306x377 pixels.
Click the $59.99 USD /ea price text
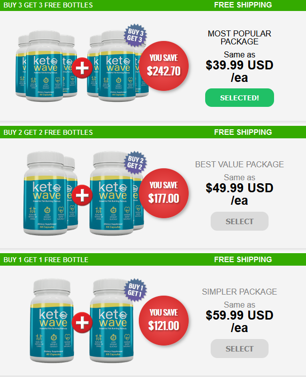click(x=240, y=322)
